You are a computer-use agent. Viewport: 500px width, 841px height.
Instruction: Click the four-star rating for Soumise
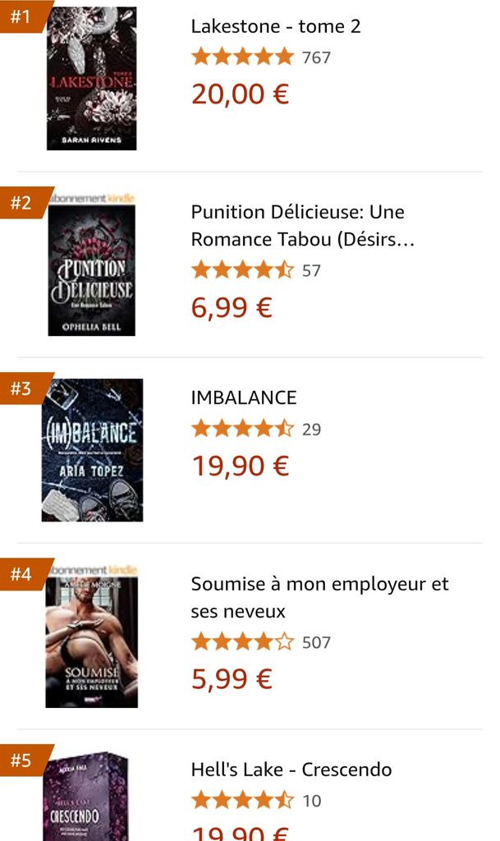pyautogui.click(x=242, y=642)
